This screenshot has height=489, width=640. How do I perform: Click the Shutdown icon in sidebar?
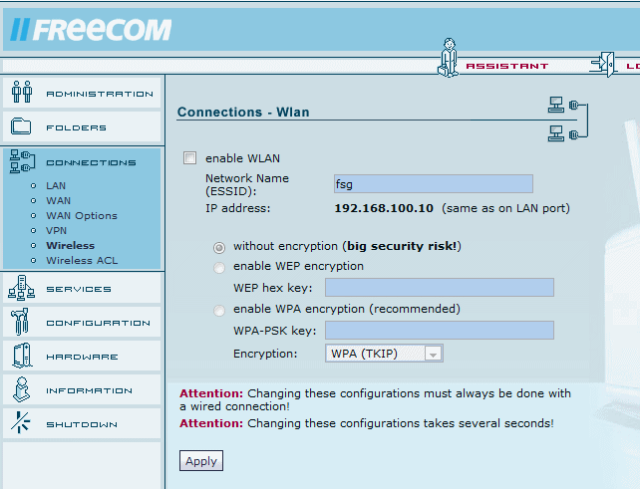point(21,423)
